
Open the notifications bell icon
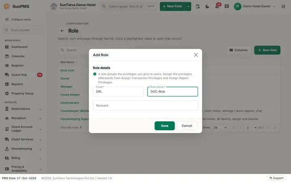[217, 7]
